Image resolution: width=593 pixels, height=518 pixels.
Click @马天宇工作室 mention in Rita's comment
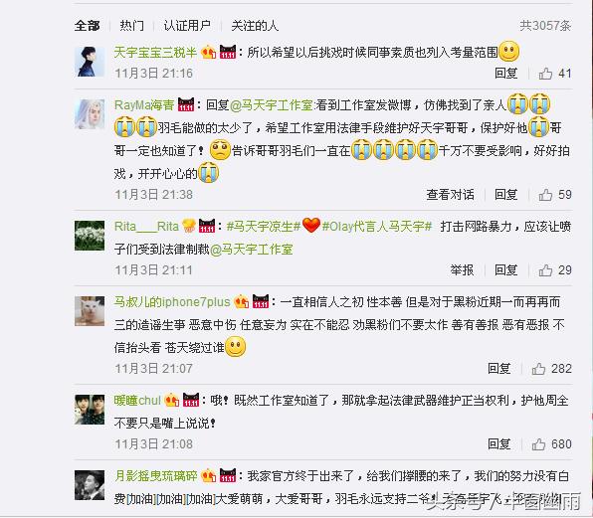tap(251, 250)
